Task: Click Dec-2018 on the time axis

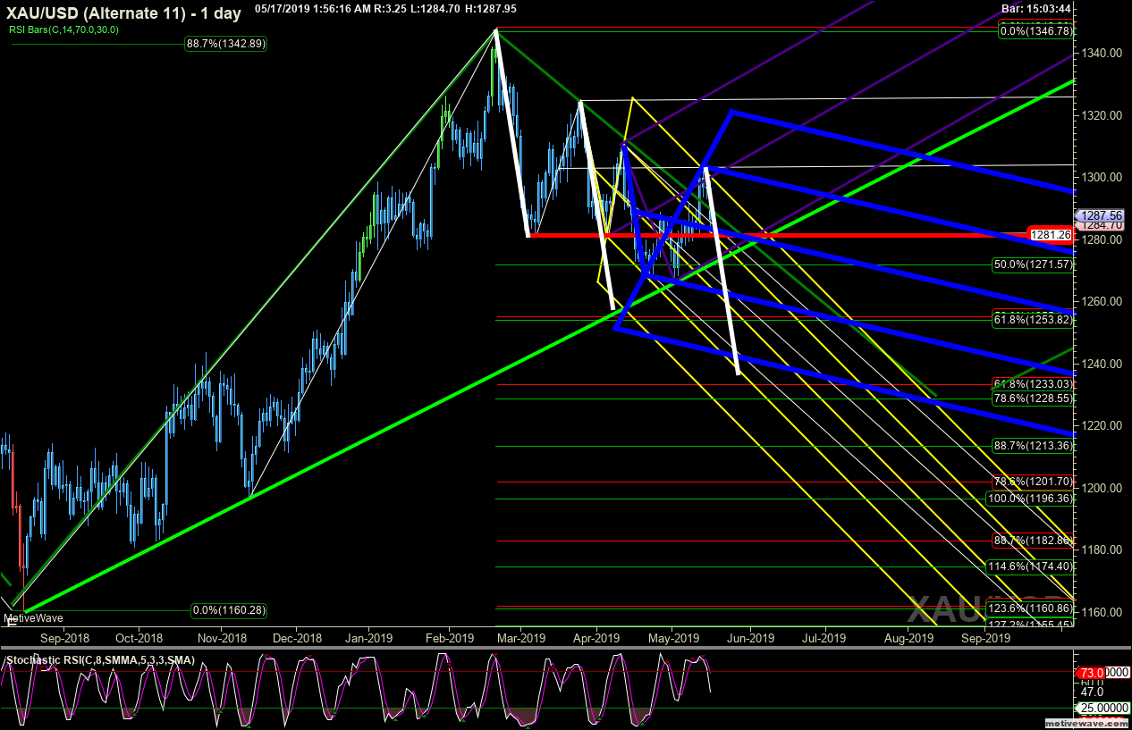Action: tap(297, 638)
